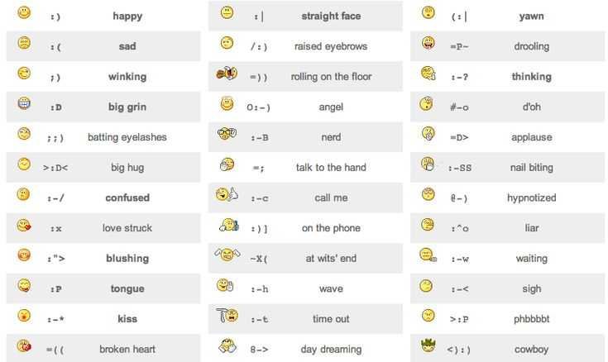This screenshot has height=362, width=608.
Task: Click the big hug shortcut ">:D<"
Action: click(x=57, y=168)
